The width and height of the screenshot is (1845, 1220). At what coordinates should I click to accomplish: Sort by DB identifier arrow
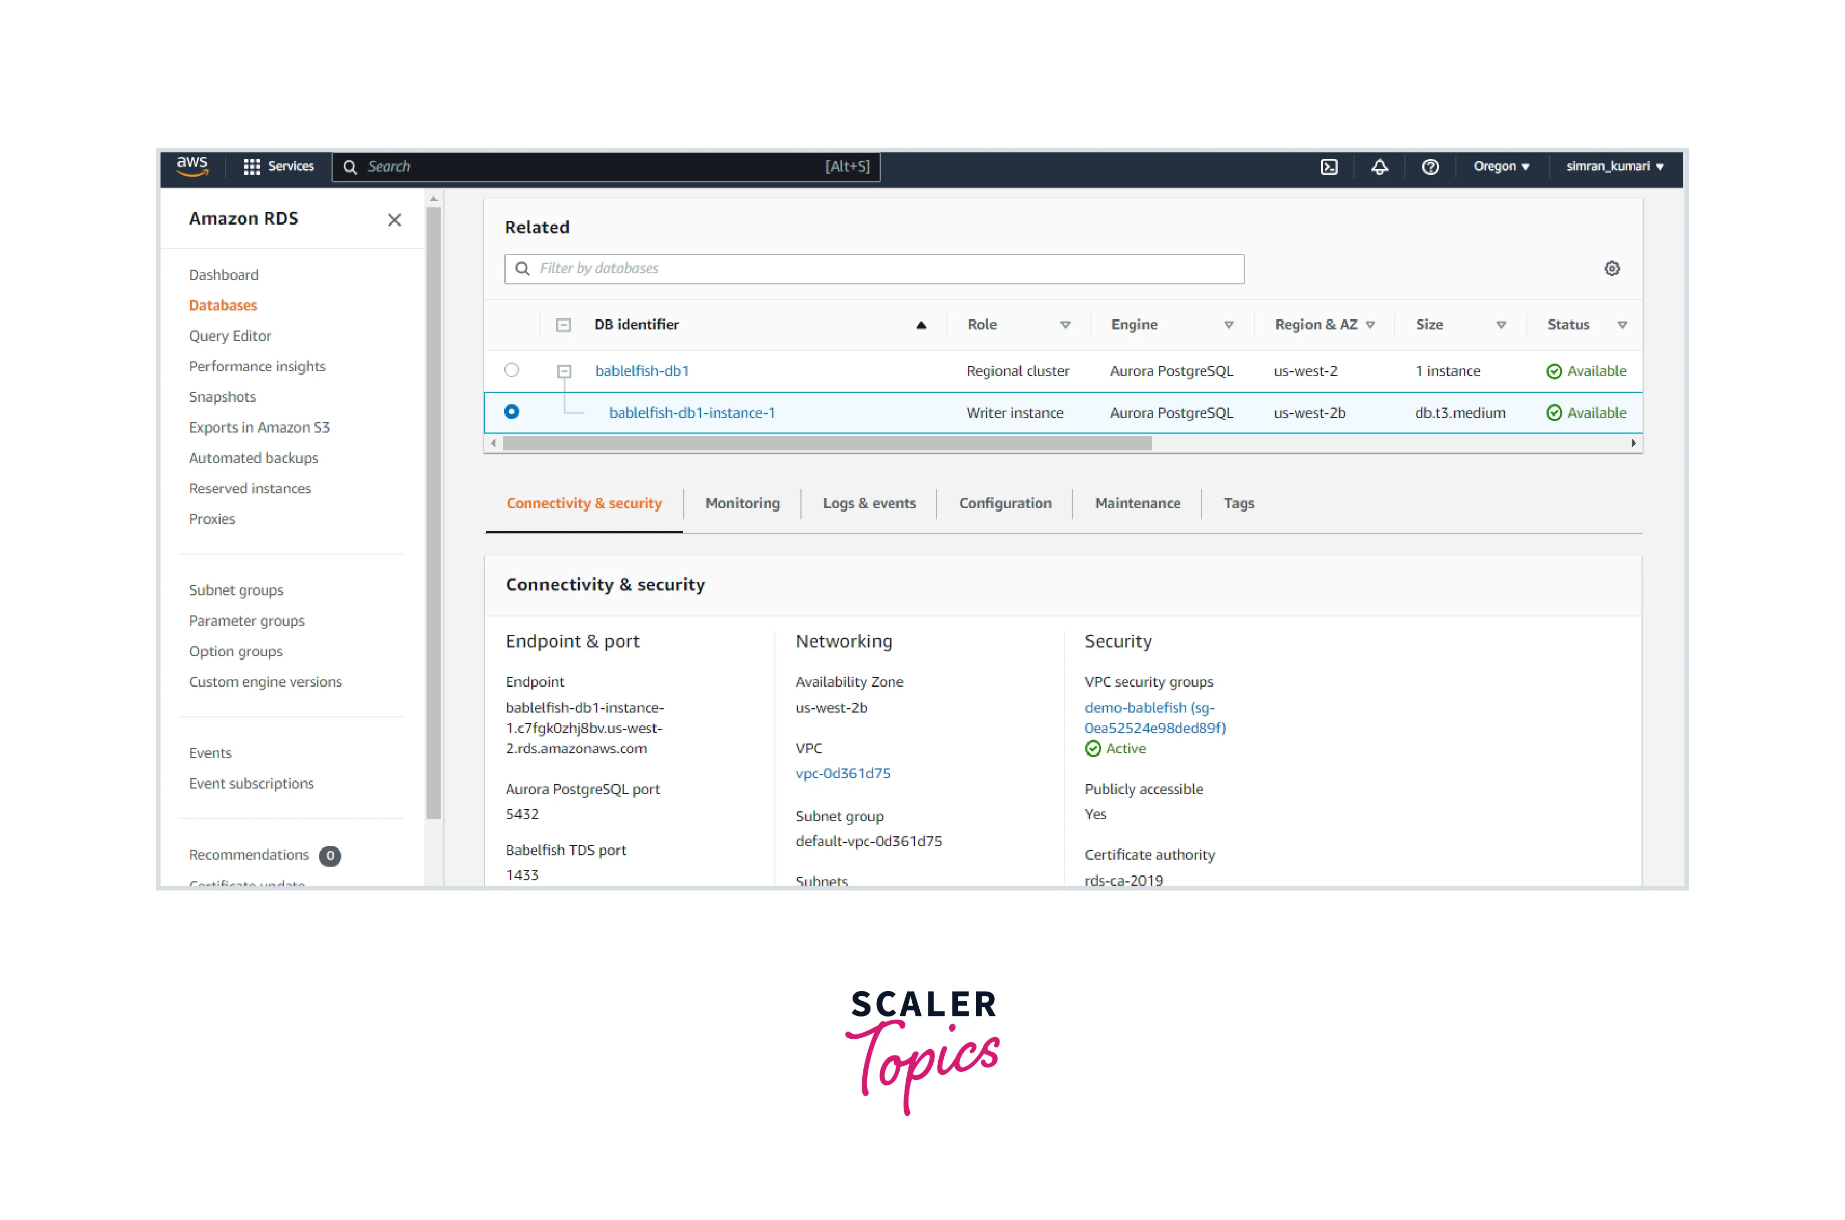[x=921, y=325]
